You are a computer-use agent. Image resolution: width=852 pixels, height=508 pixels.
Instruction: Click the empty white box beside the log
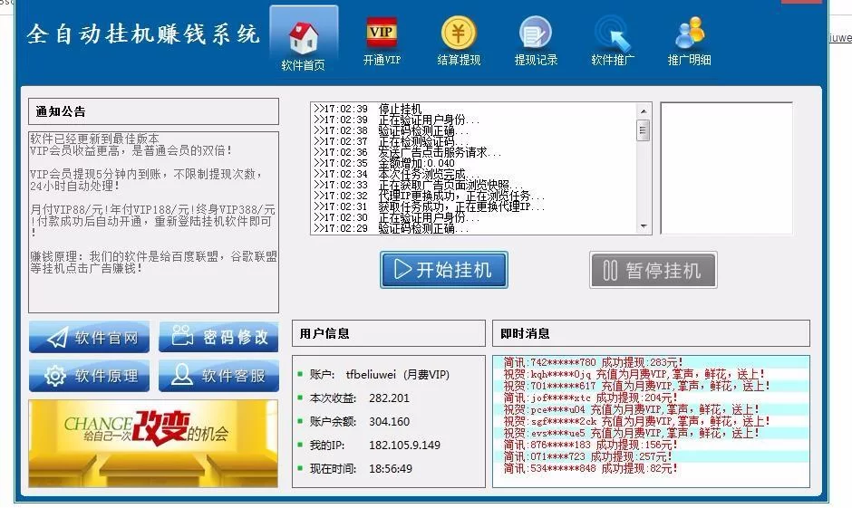(725, 168)
